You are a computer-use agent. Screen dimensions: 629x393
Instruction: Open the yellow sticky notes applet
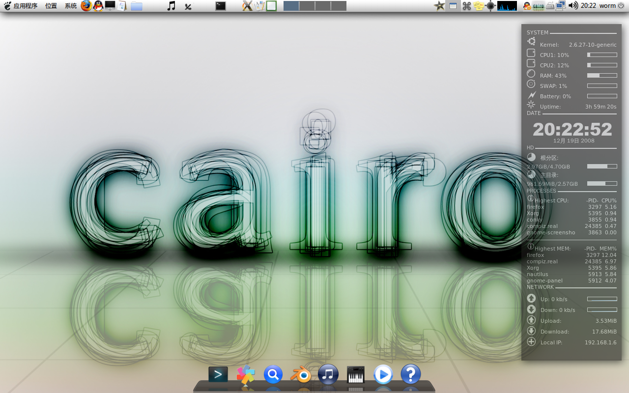point(479,6)
